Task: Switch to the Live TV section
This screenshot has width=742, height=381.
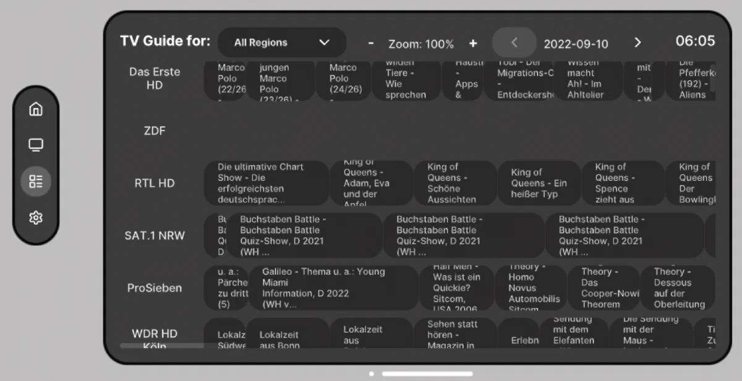Action: 36,144
